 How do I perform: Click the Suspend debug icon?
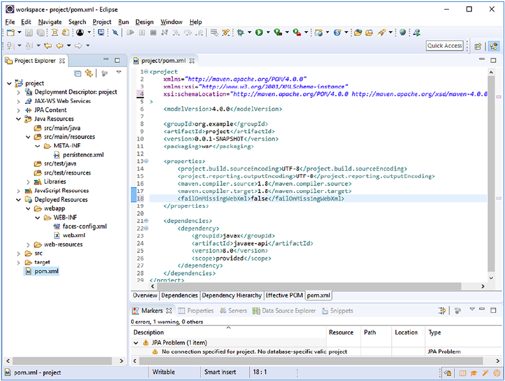(142, 32)
